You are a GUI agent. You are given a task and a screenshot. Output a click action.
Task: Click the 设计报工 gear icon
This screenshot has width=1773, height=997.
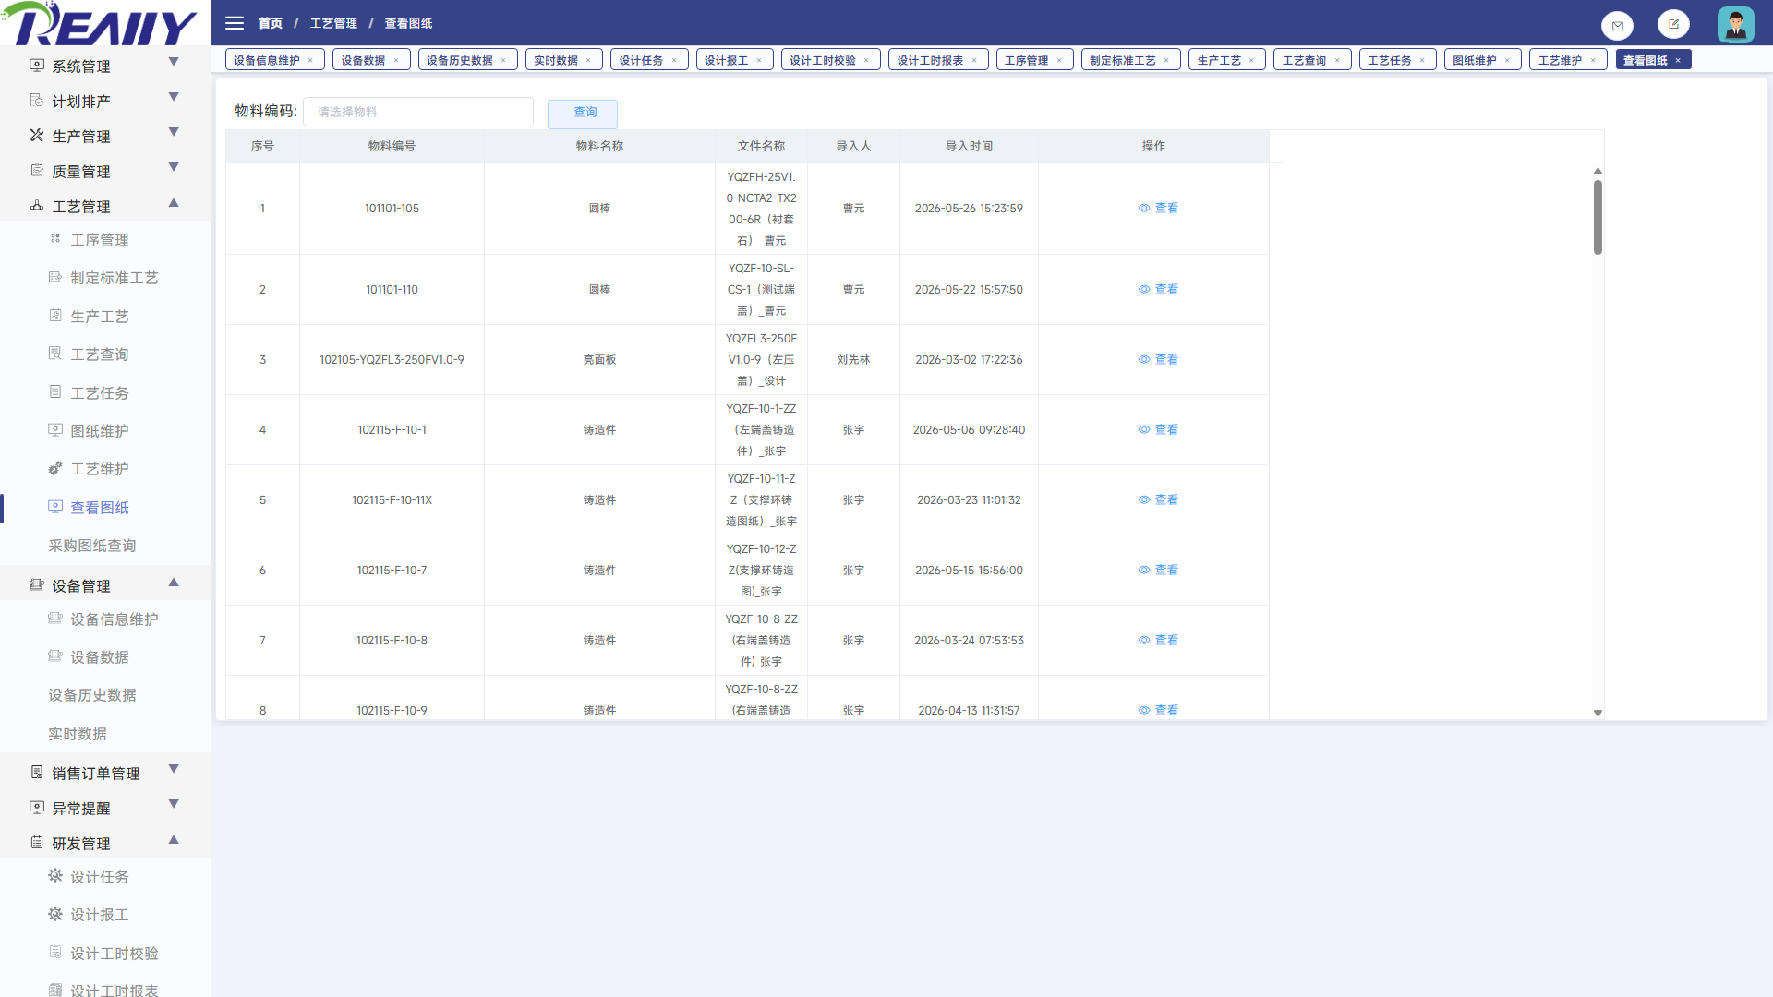[55, 914]
